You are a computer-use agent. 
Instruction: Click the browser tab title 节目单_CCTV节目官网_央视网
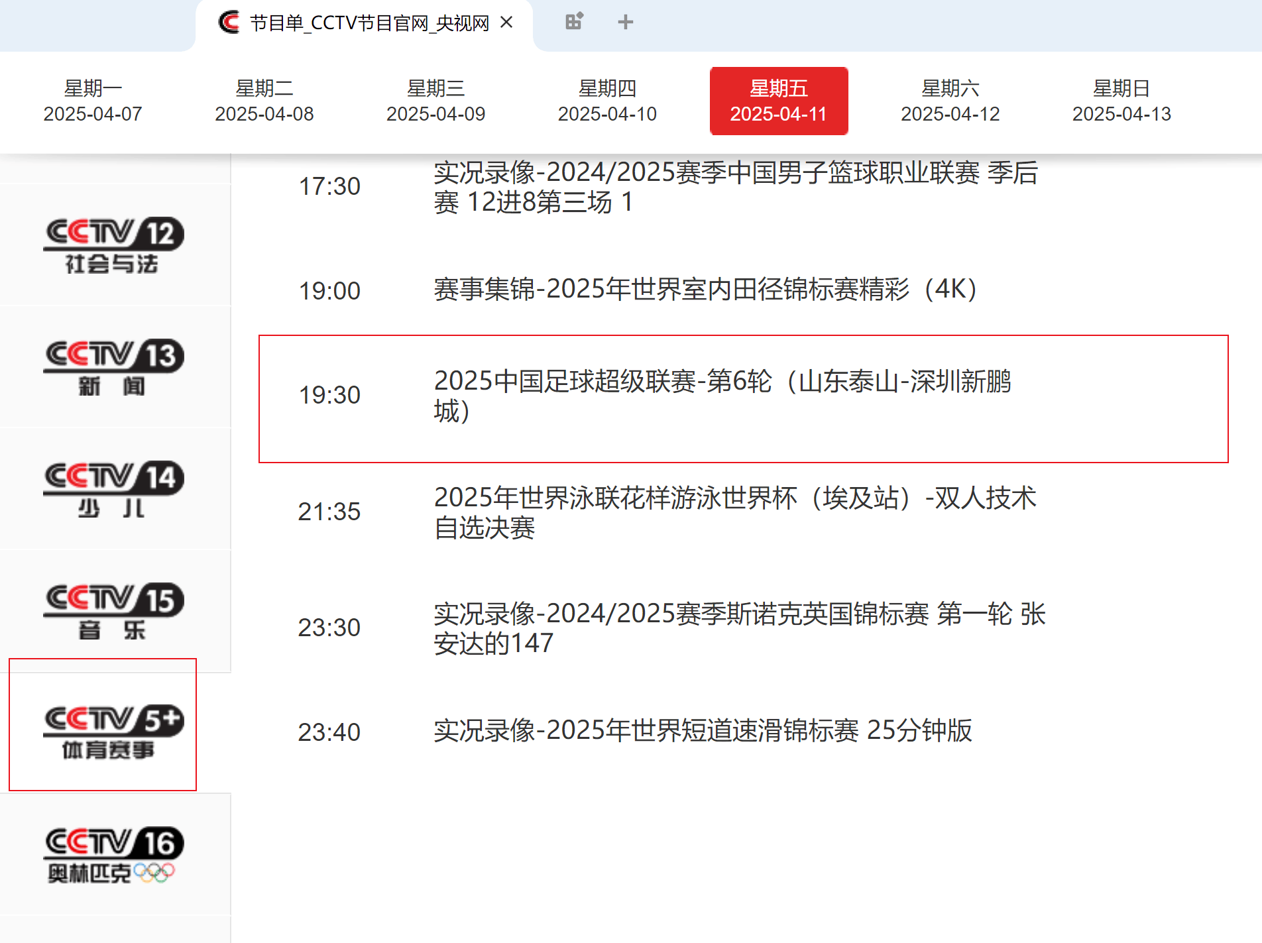tap(369, 23)
